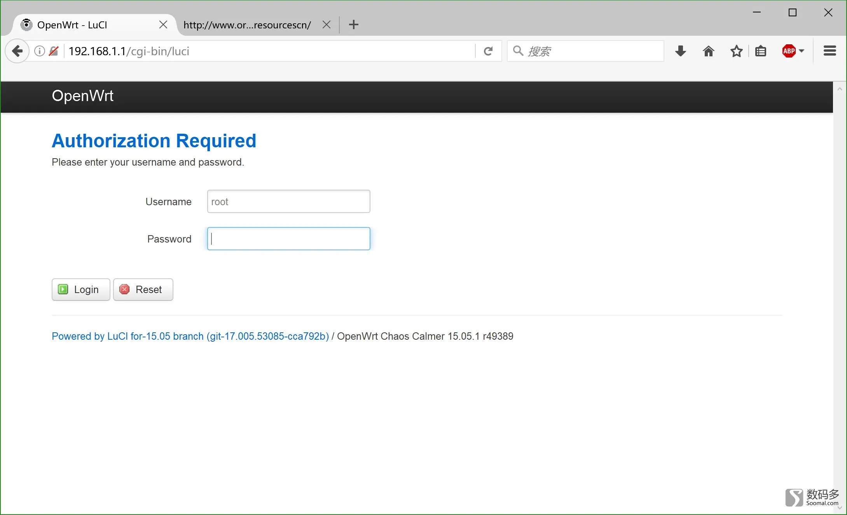Click the OpenWrt Chaos Calmer 15.05.1 r49389 text
847x515 pixels.
425,336
